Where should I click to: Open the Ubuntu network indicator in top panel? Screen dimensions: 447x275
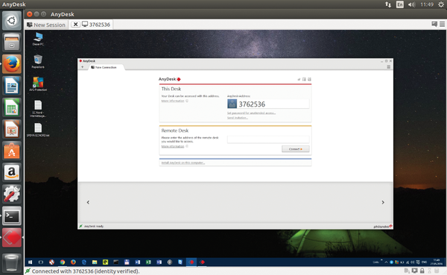pyautogui.click(x=388, y=4)
